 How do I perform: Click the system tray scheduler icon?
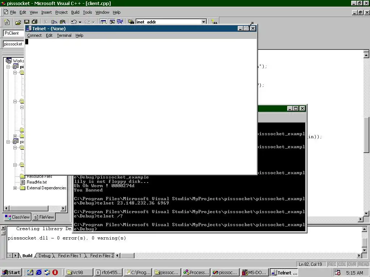337,273
